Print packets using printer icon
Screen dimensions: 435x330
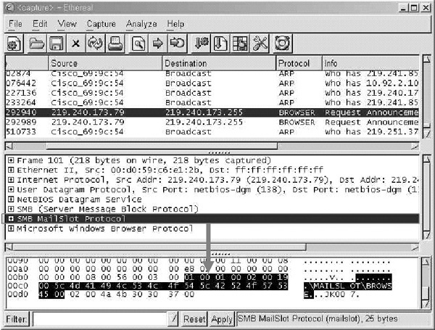click(x=115, y=44)
